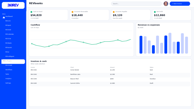Select REVchat from the sidebar menu
Screen dimensions: 194x109
click(9, 39)
